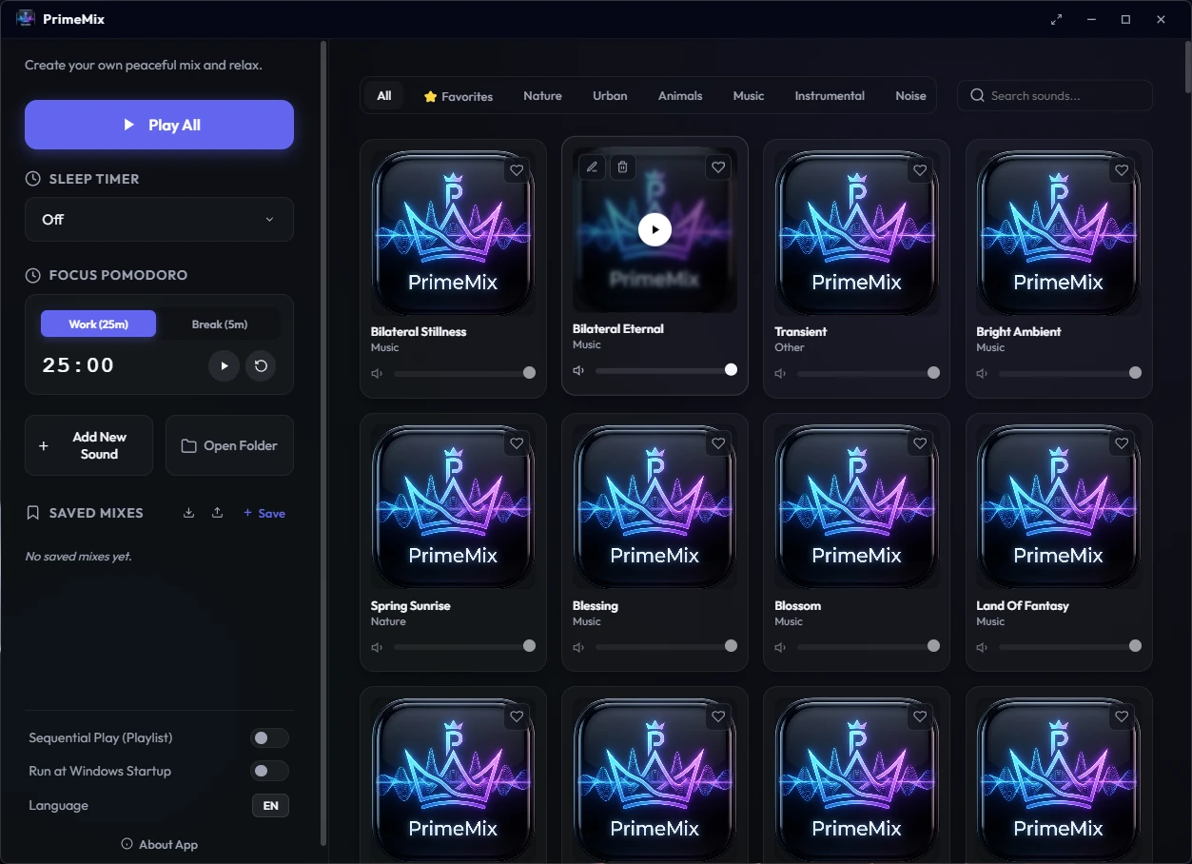Reset the Pomodoro timer
This screenshot has width=1192, height=864.
click(261, 365)
